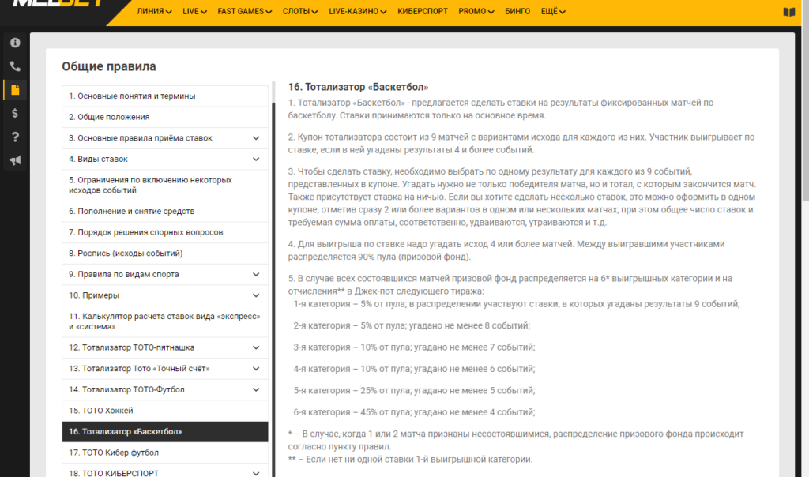Open the megaphone promotions icon

15,160
